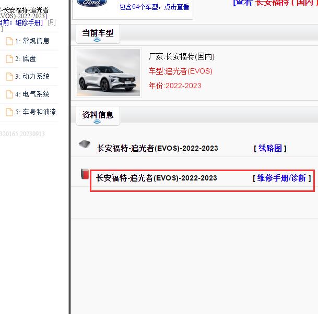Open 3: 动力系统 section
Viewport: 318px width, 314px height.
pyautogui.click(x=32, y=77)
